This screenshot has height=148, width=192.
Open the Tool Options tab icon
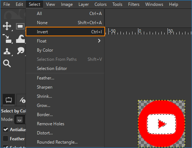pos(9,100)
